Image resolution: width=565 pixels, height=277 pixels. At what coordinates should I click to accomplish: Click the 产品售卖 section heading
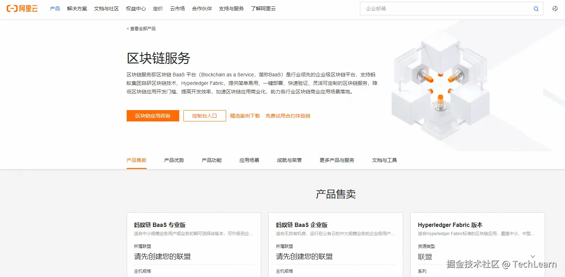click(336, 194)
